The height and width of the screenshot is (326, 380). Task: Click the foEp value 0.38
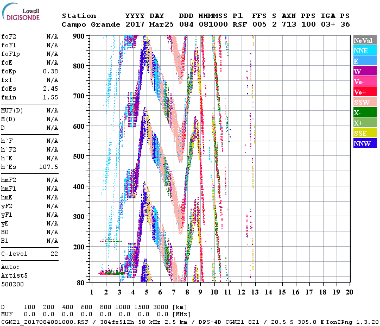(x=50, y=71)
